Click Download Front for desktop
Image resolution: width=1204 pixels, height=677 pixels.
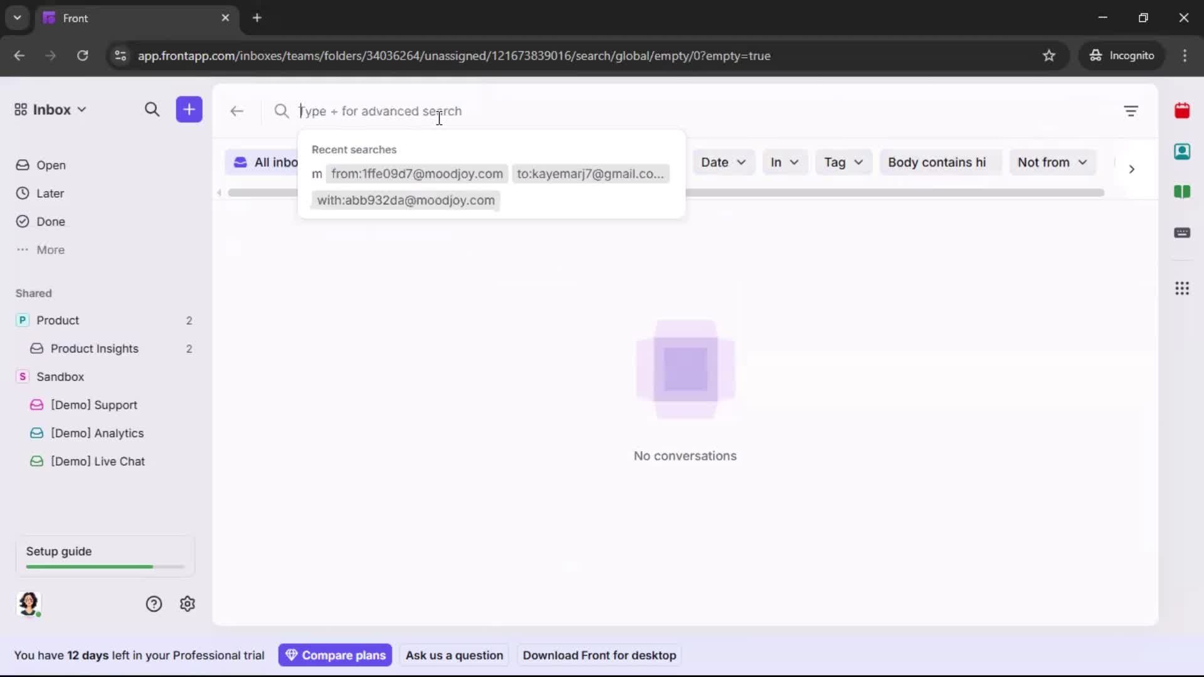pos(599,655)
